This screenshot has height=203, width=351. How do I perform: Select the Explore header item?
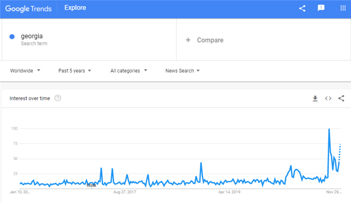(x=75, y=8)
